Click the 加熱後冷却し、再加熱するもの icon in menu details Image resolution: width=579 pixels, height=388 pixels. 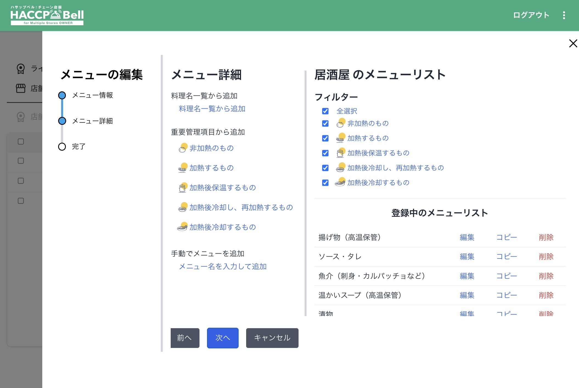[x=183, y=207]
